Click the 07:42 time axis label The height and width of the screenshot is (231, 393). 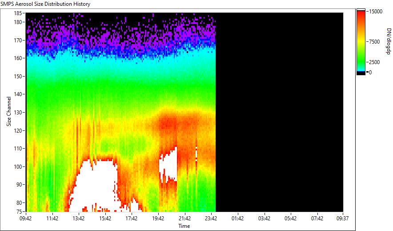317,219
